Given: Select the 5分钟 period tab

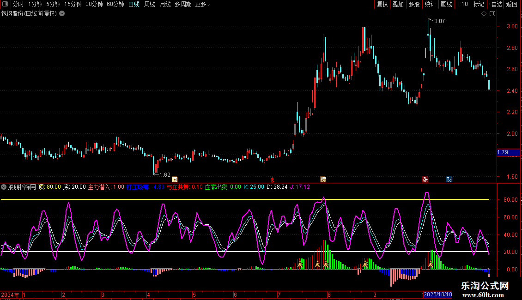Looking at the screenshot, I should click(x=53, y=4).
